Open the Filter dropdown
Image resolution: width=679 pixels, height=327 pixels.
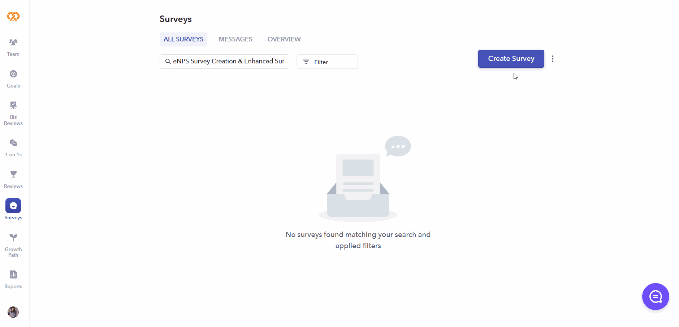coord(327,62)
